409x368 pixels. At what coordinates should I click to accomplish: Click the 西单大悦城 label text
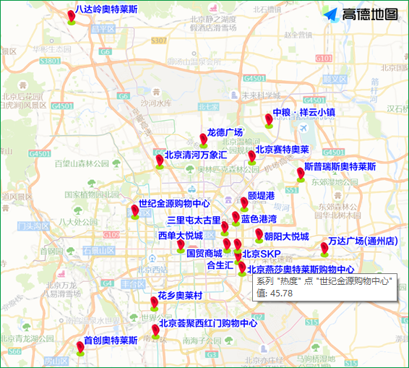coord(181,236)
